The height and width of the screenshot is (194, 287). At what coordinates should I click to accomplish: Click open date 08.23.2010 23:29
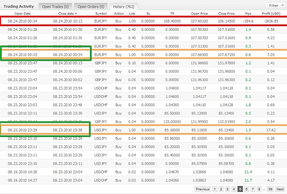click(23, 130)
